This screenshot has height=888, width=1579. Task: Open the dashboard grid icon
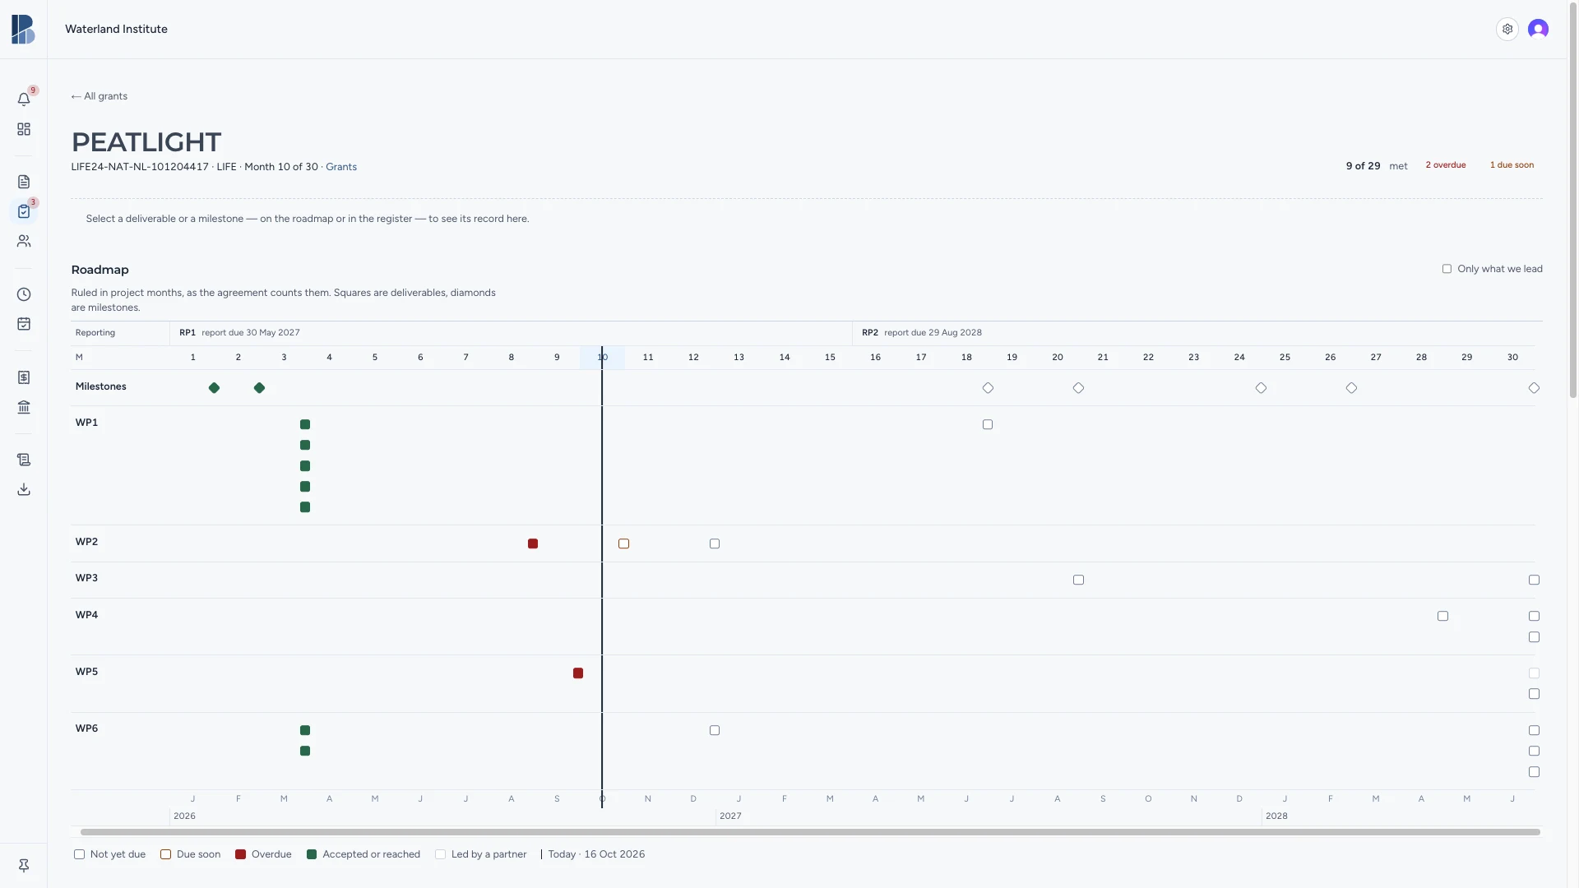click(24, 129)
